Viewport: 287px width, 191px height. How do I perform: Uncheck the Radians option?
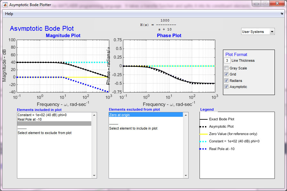click(x=226, y=80)
